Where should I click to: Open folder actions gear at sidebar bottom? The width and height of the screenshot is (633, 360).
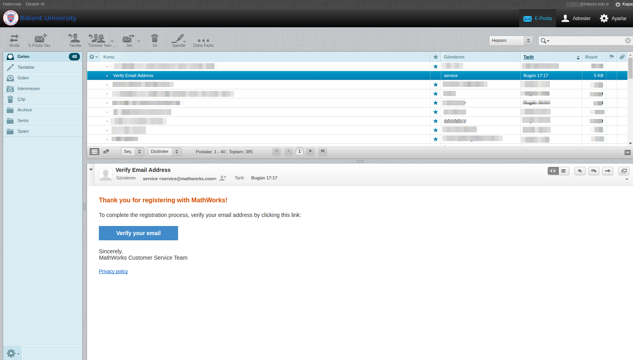(x=13, y=353)
